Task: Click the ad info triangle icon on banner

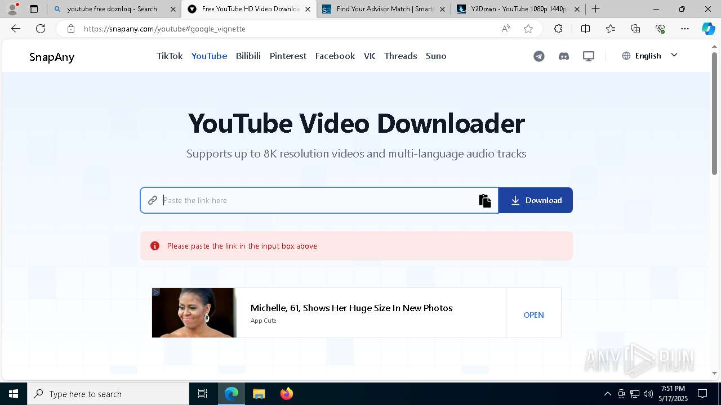Action: pyautogui.click(x=156, y=292)
